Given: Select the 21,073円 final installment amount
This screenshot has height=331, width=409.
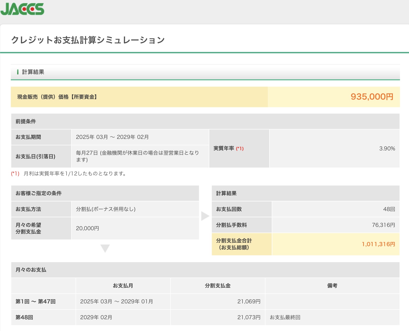Looking at the screenshot, I should coord(249,317).
